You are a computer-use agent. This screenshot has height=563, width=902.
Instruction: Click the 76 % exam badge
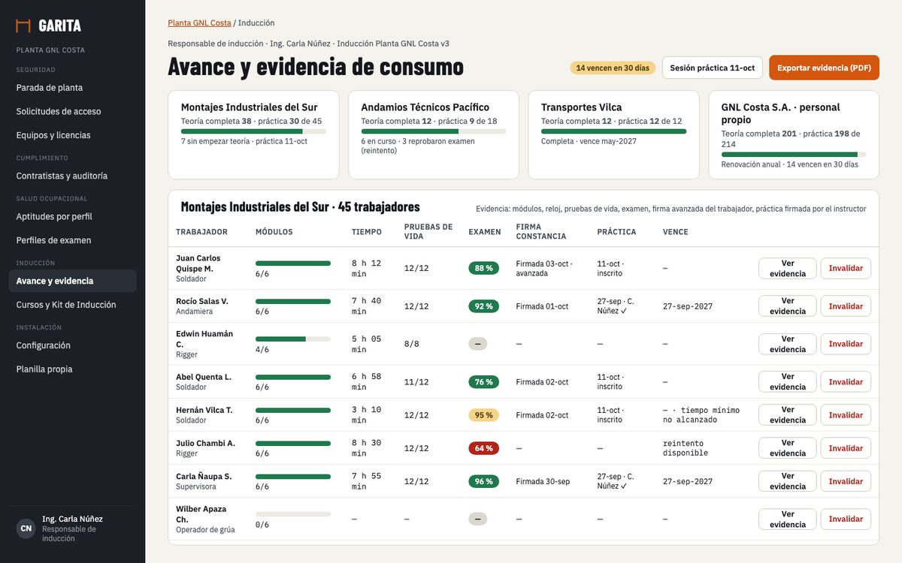point(483,382)
